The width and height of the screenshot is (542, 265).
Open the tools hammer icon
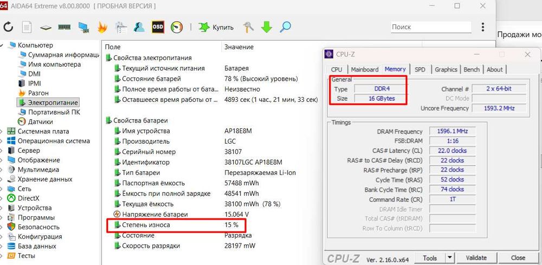coord(248,27)
